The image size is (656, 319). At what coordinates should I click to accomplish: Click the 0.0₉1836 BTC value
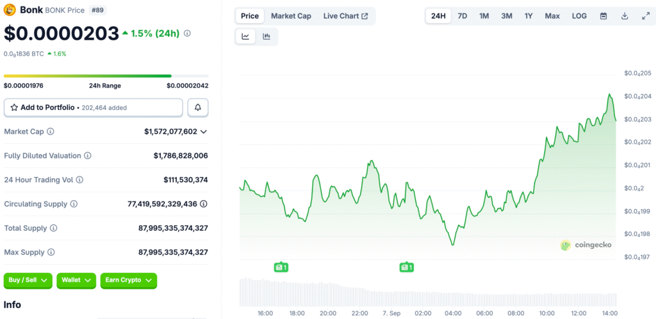click(24, 54)
